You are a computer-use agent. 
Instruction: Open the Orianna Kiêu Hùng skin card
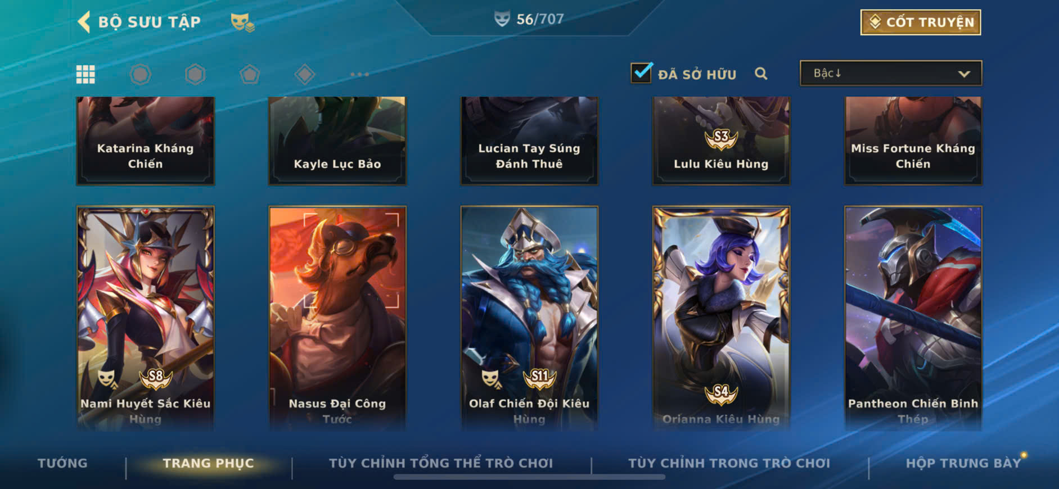[721, 318]
